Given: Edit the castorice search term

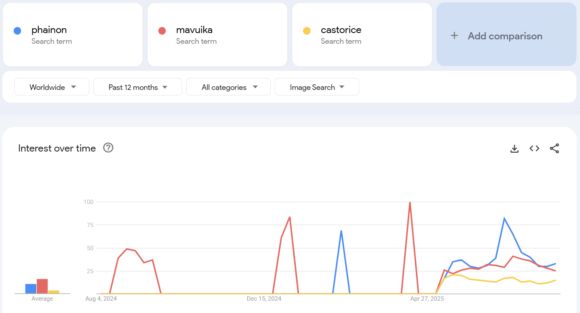Looking at the screenshot, I should pyautogui.click(x=362, y=35).
